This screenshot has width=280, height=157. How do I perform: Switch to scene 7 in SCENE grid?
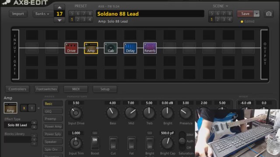pyautogui.click(x=224, y=14)
